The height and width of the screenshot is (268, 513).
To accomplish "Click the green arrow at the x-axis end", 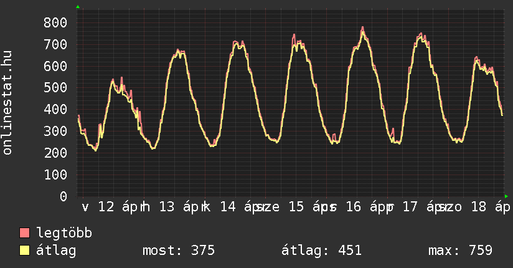I will coord(506,196).
